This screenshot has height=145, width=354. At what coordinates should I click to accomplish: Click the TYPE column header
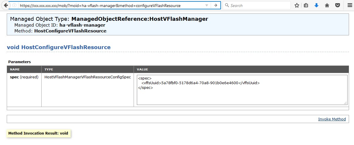coord(49,70)
